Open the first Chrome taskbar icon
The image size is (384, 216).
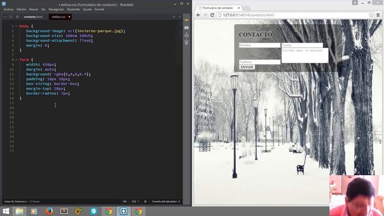click(109, 211)
